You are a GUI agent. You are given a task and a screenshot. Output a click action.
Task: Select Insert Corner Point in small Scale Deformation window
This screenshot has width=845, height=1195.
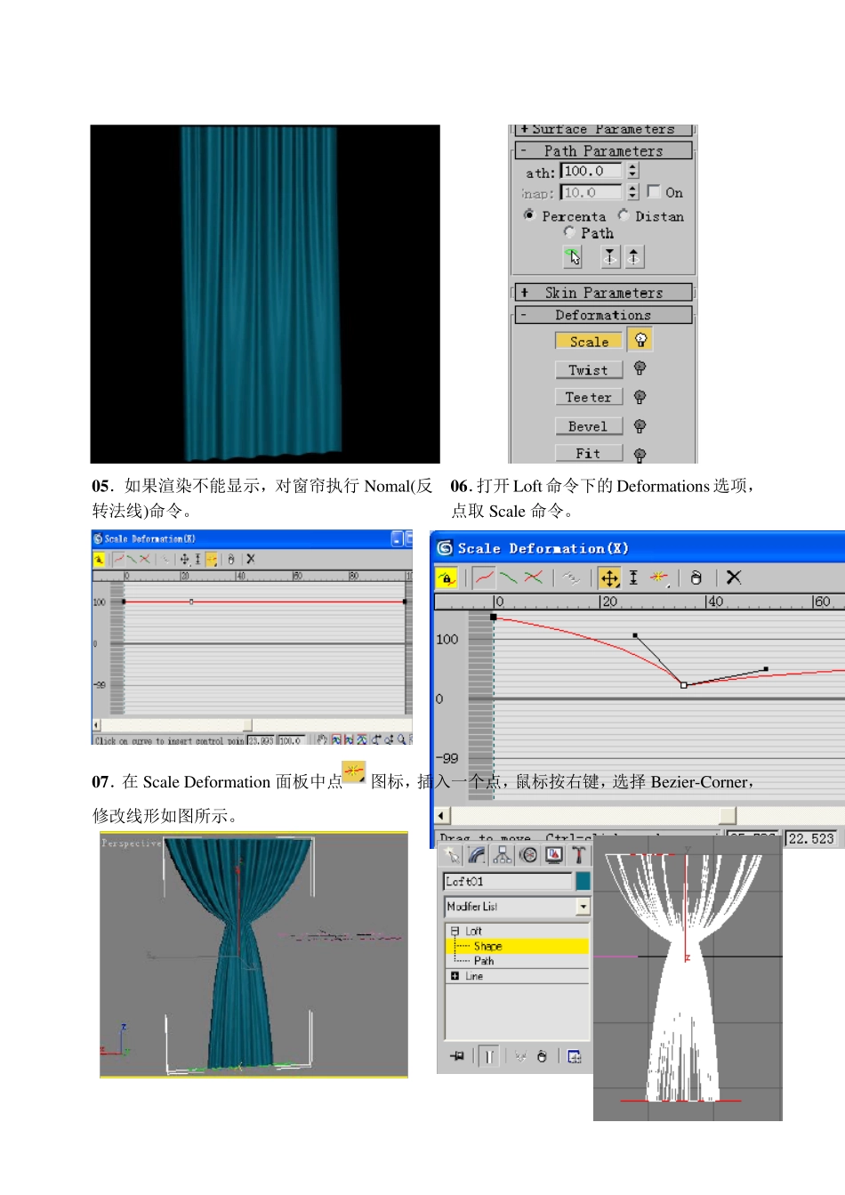211,560
